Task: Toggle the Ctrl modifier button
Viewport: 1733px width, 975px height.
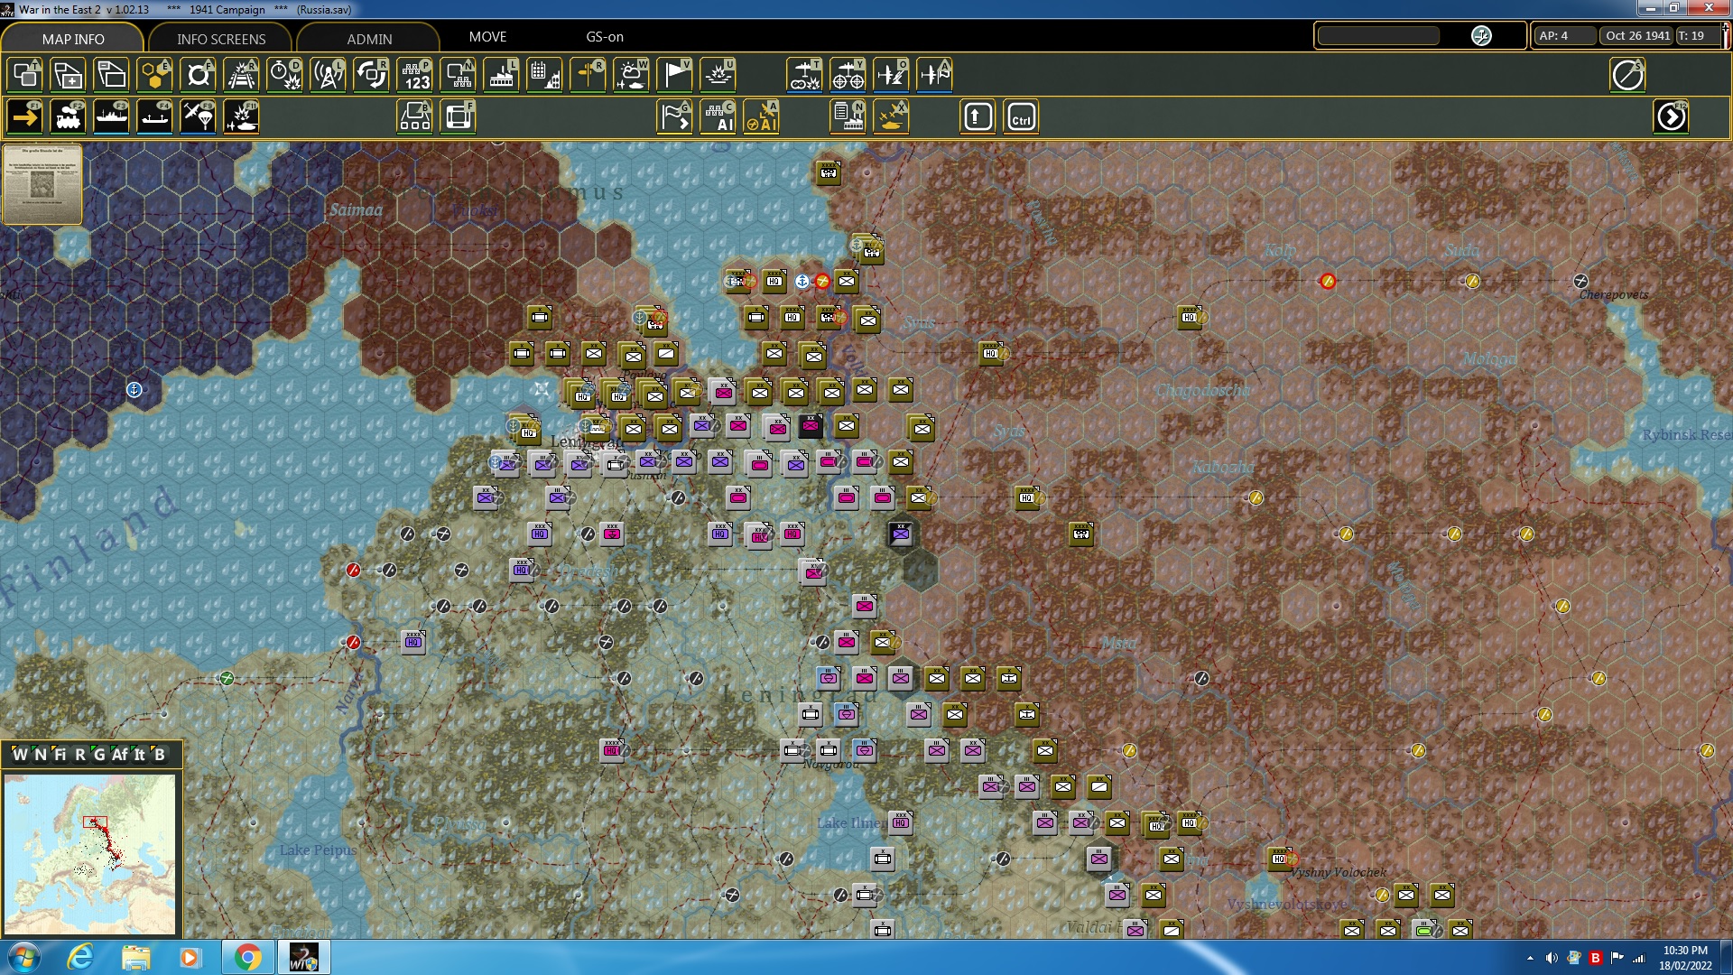Action: [1021, 117]
